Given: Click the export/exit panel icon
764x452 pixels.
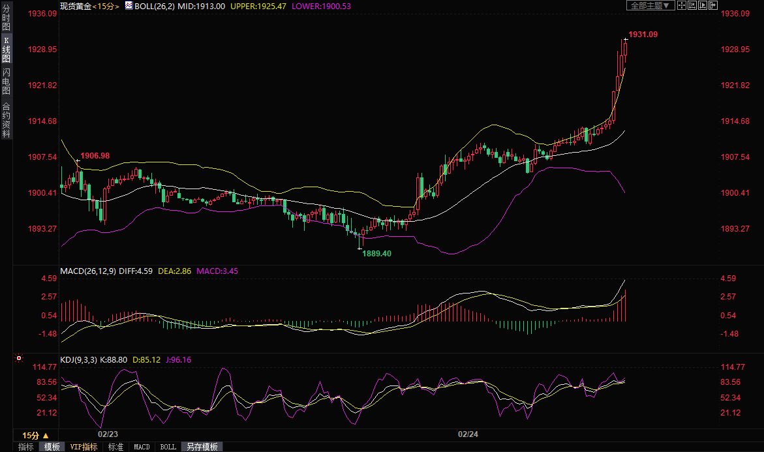Looking at the screenshot, I should pyautogui.click(x=713, y=5).
